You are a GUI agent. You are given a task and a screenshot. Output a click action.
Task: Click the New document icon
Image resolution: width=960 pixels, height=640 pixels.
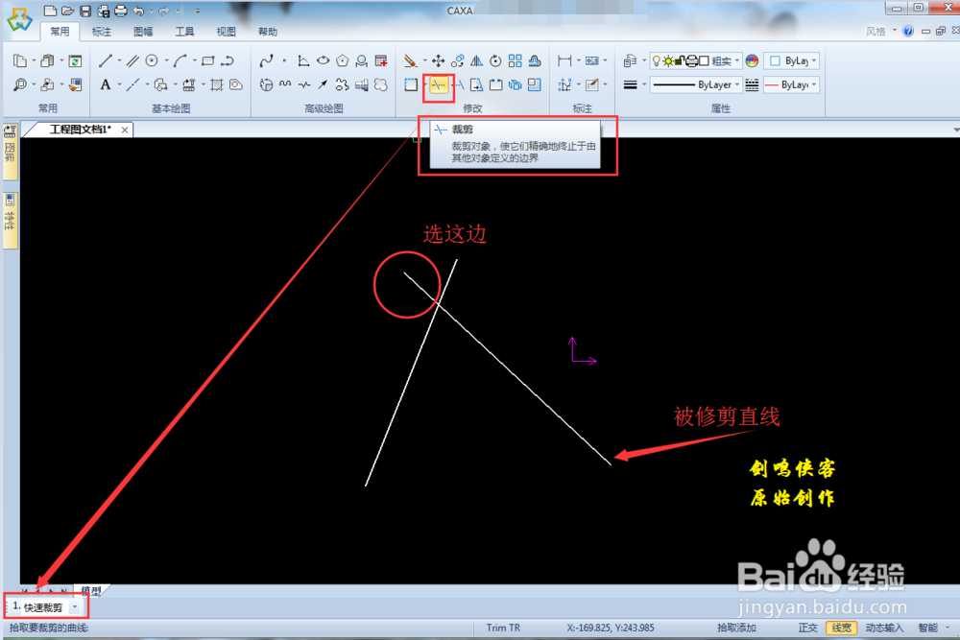tap(50, 11)
